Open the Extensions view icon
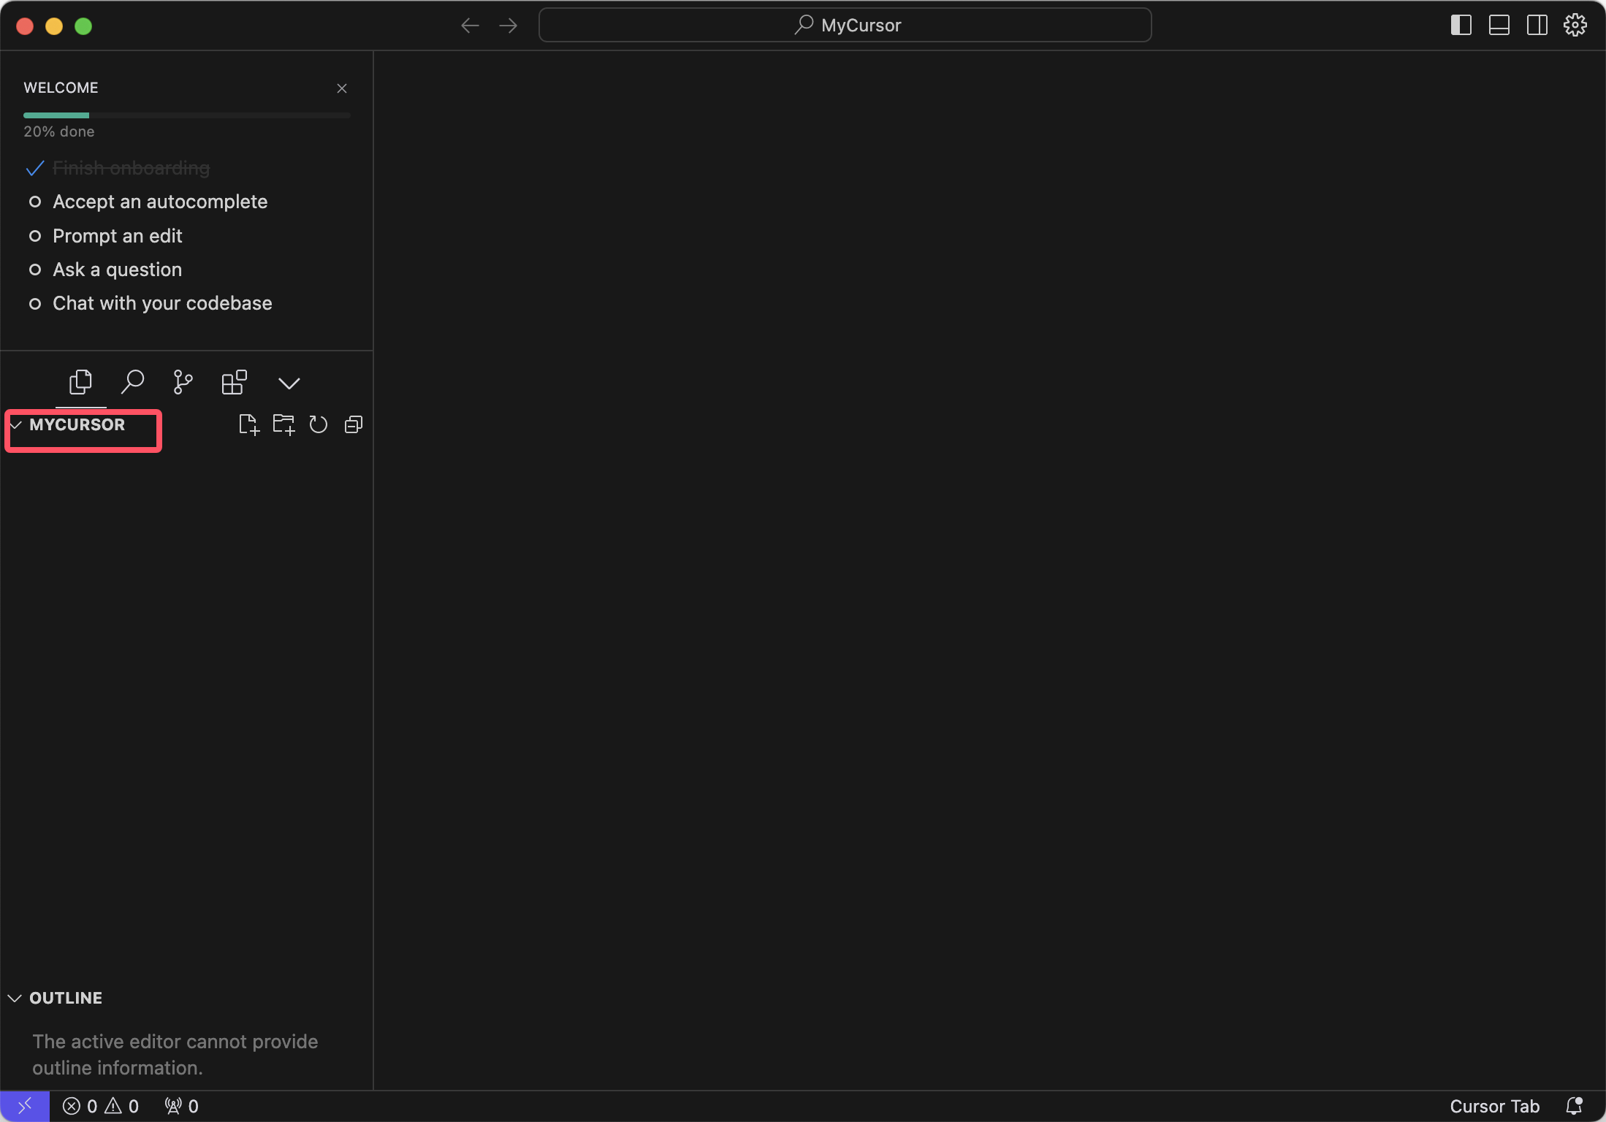Image resolution: width=1606 pixels, height=1122 pixels. [x=234, y=382]
